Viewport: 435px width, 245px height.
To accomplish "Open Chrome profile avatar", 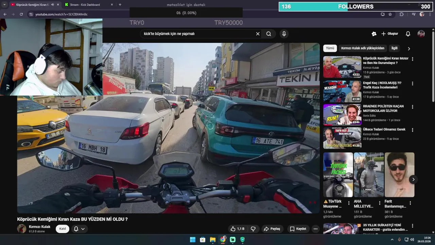I will 422,14.
